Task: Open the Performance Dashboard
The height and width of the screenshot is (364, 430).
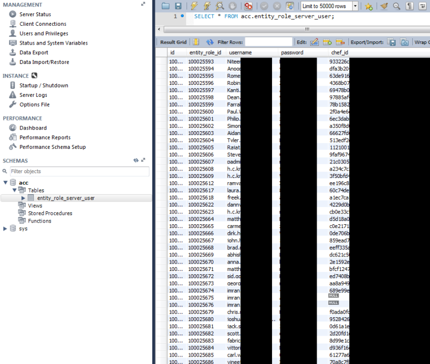Action: coord(33,128)
